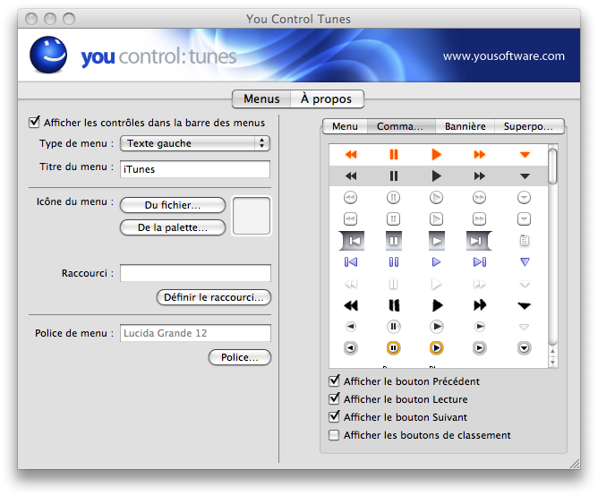This screenshot has width=598, height=496.
Task: Click the De la palette... button
Action: (x=173, y=227)
